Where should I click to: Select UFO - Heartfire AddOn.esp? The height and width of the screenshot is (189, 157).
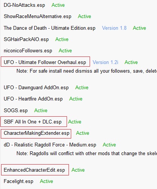click(x=33, y=99)
